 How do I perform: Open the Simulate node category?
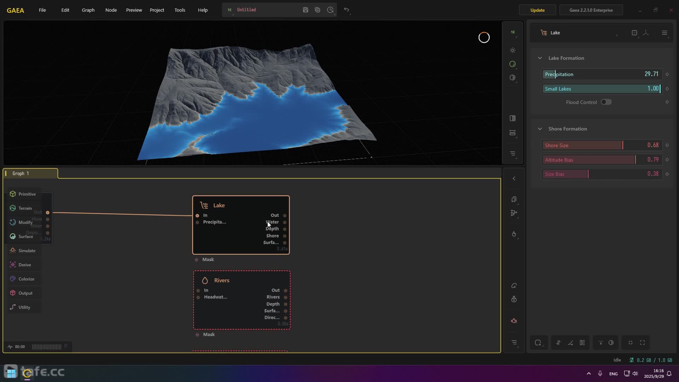pyautogui.click(x=23, y=250)
